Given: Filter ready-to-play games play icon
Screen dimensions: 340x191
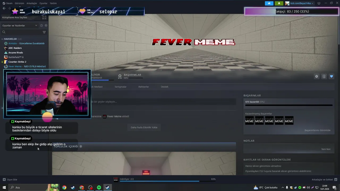Looking at the screenshot, I should [x=46, y=25].
